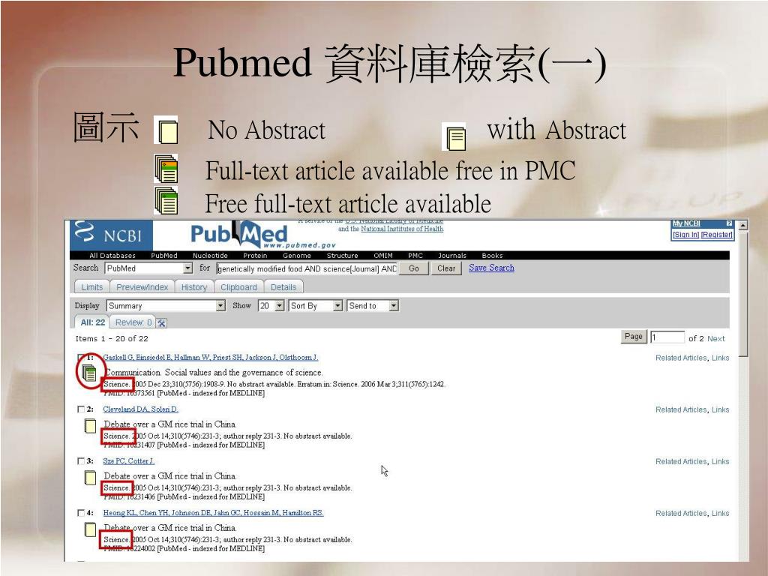Open authors link Sze PC, Cotter J
The image size is (768, 576).
[128, 461]
